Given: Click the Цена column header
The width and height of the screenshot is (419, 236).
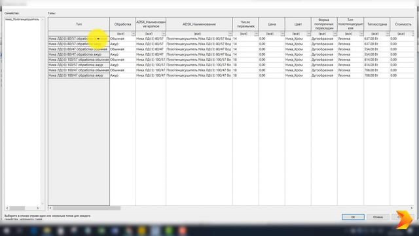Looking at the screenshot, I should pos(272,24).
